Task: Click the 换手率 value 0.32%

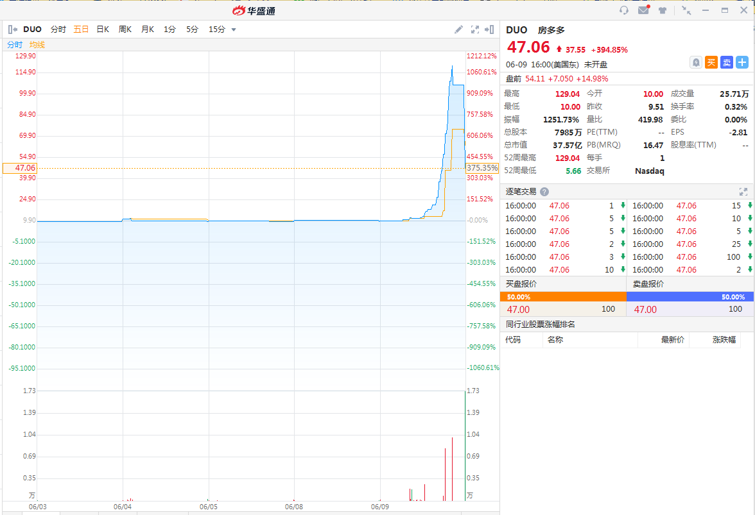Action: click(736, 107)
